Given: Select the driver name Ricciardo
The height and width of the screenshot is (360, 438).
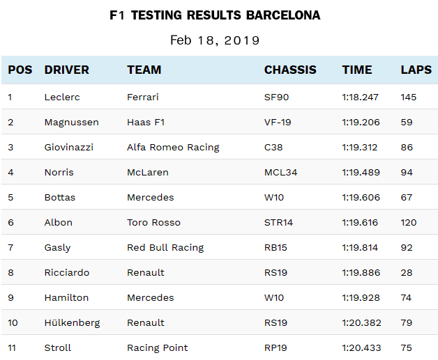Looking at the screenshot, I should click(67, 272).
